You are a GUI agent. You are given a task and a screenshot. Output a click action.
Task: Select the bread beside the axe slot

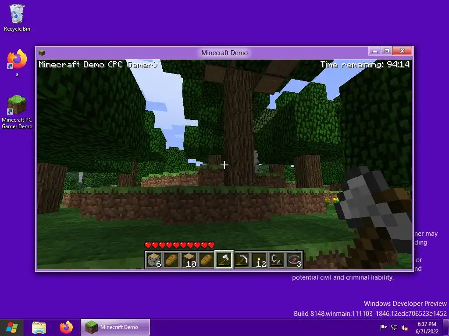207,260
